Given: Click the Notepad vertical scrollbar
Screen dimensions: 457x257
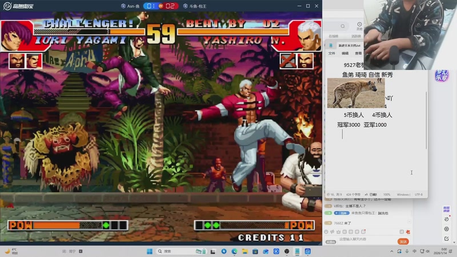Looking at the screenshot, I should coord(426,120).
